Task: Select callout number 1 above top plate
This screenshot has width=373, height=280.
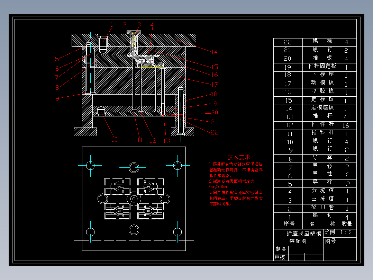Action: [x=112, y=25]
